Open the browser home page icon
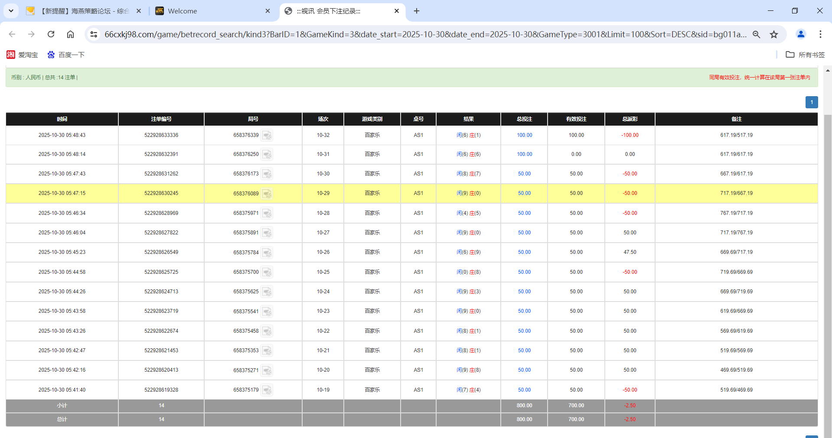 click(70, 34)
